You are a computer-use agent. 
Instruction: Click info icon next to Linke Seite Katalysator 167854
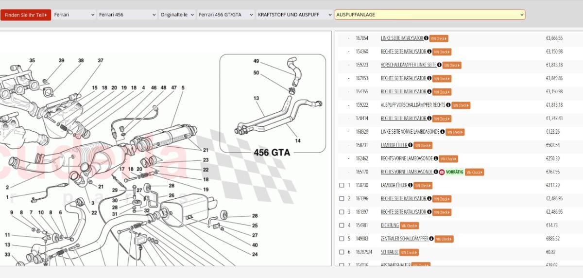pos(426,38)
